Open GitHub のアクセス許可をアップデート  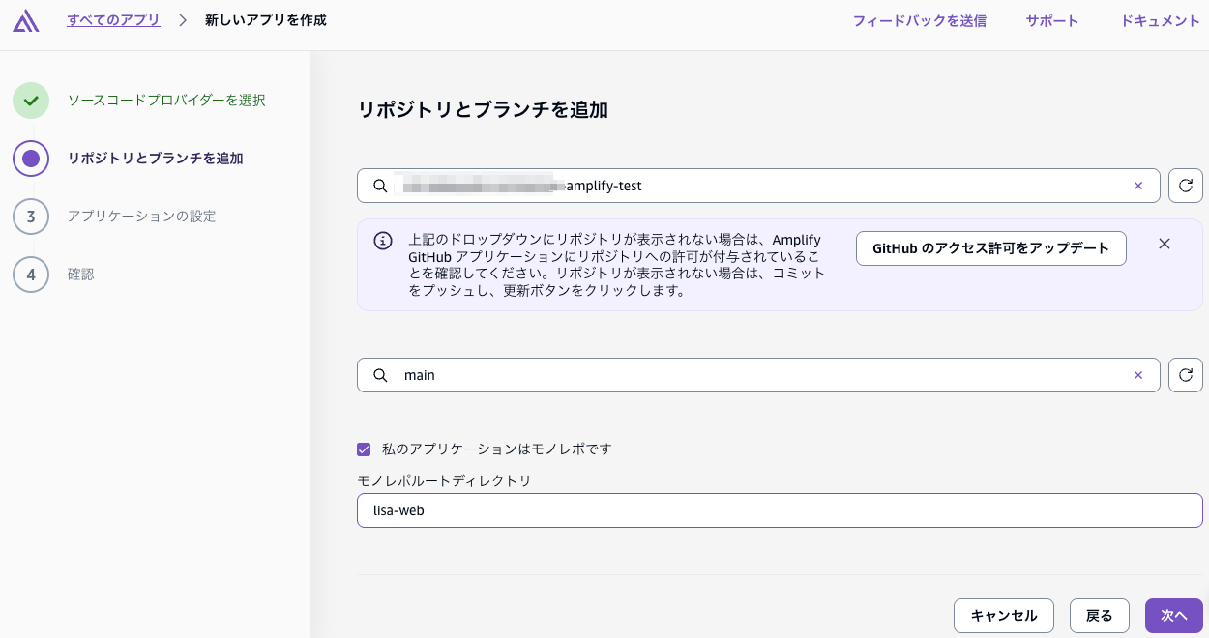[x=990, y=248]
